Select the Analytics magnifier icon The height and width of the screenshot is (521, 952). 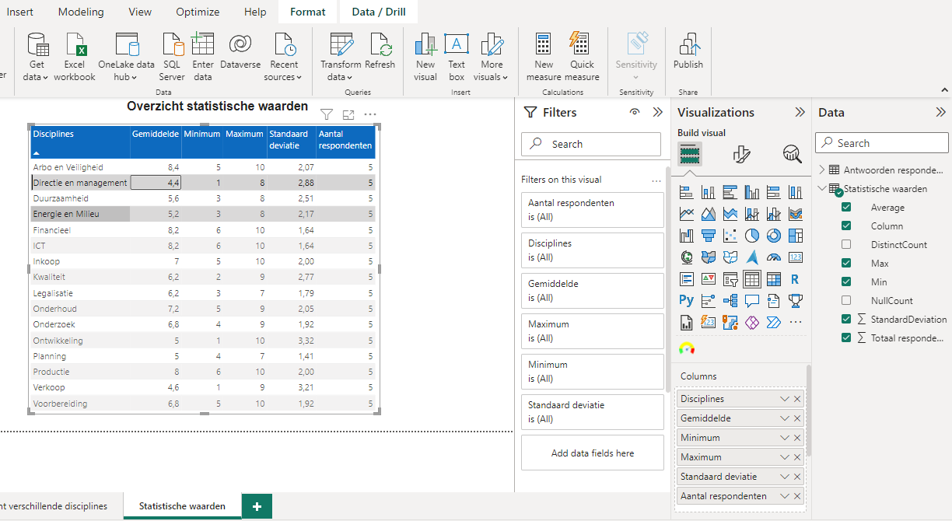793,154
